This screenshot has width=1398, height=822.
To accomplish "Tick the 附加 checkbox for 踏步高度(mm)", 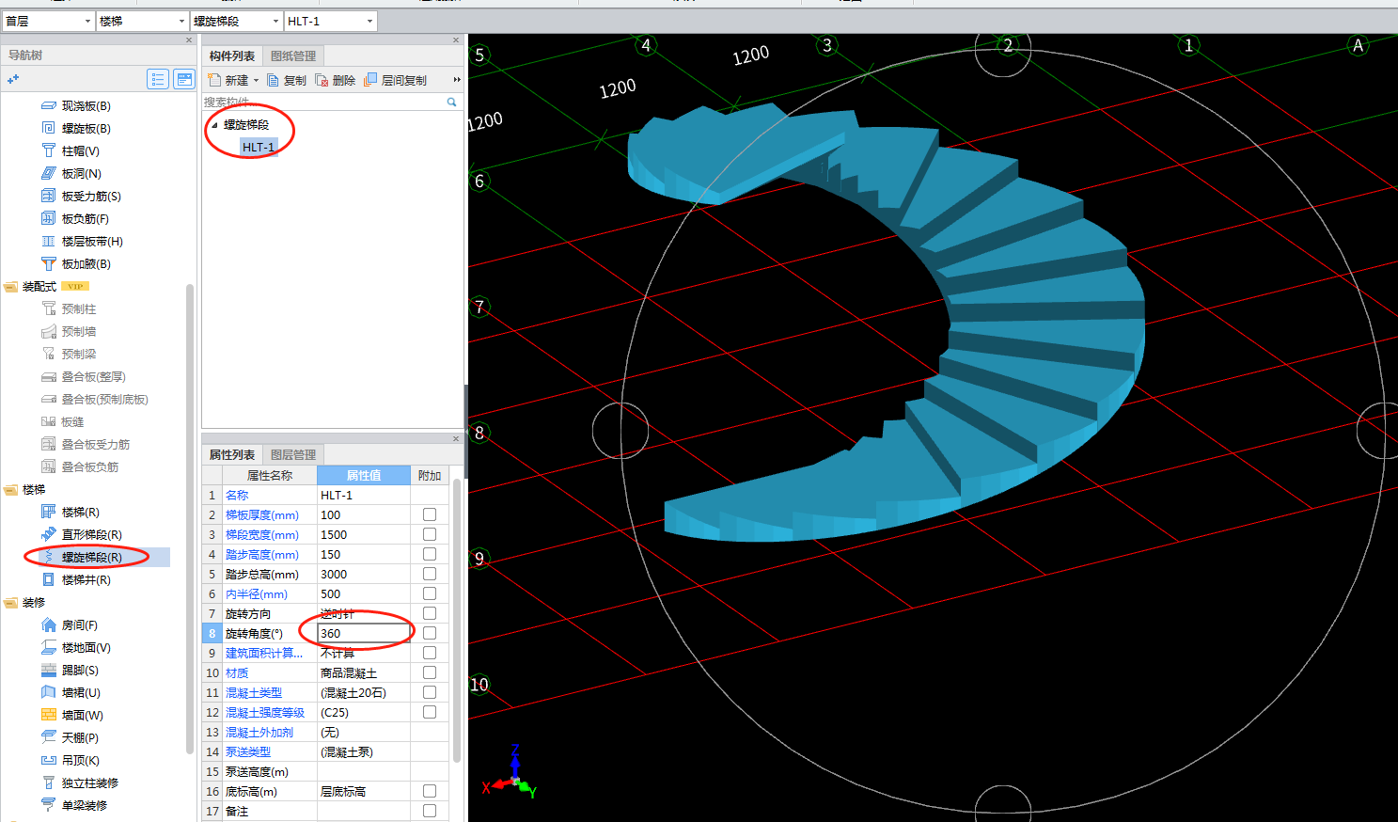I will tap(430, 555).
